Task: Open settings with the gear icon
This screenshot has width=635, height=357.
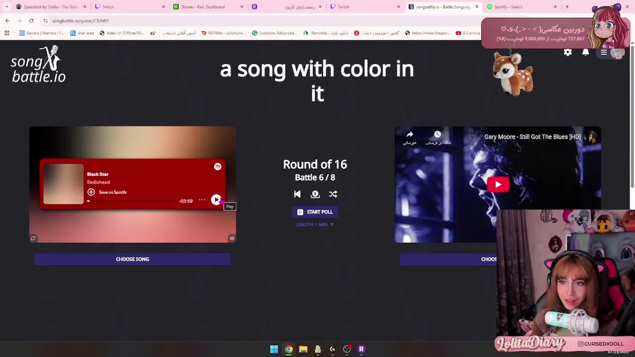Action: (x=568, y=53)
